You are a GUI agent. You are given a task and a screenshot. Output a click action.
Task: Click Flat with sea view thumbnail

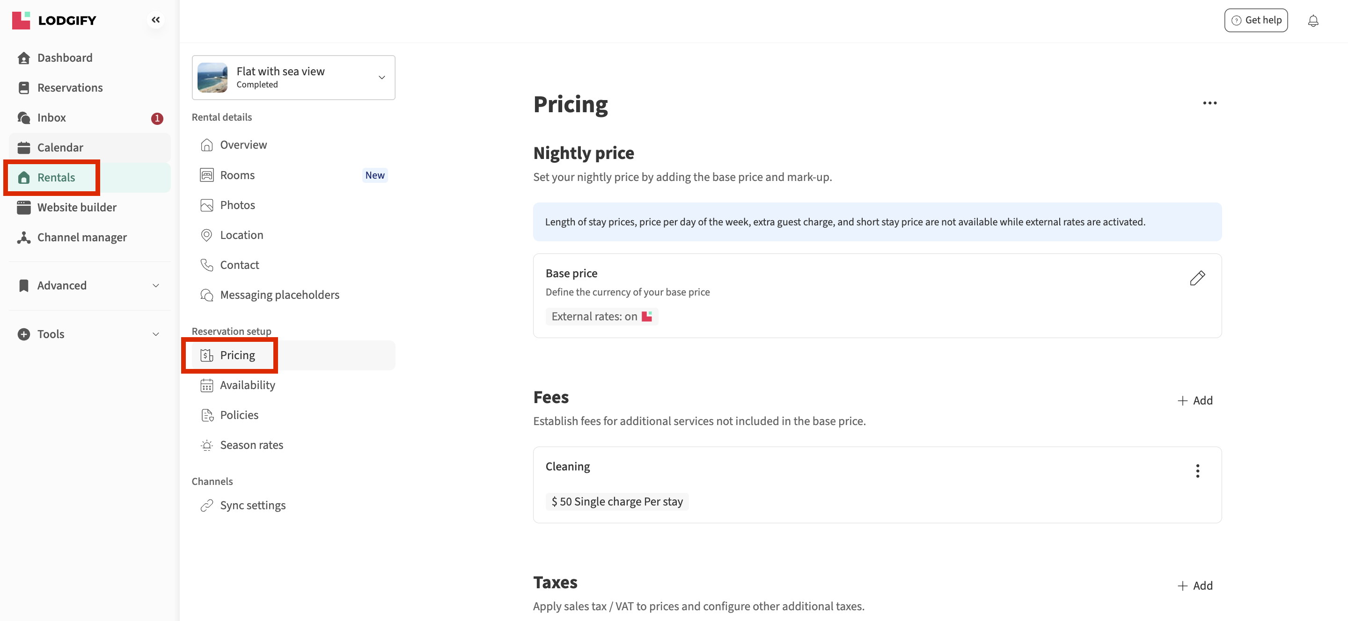(212, 77)
